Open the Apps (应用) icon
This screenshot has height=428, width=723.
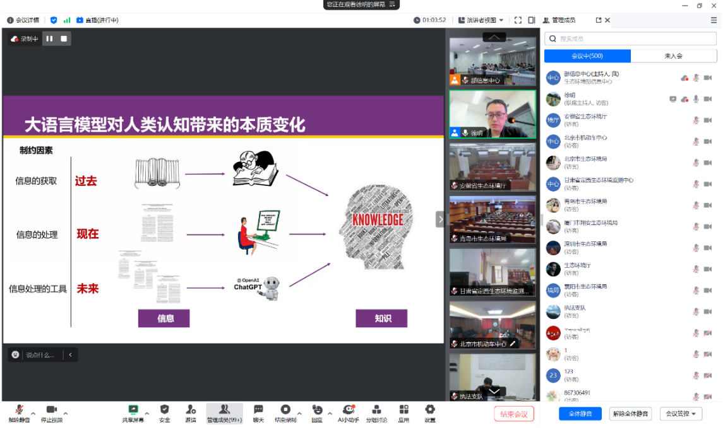403,410
